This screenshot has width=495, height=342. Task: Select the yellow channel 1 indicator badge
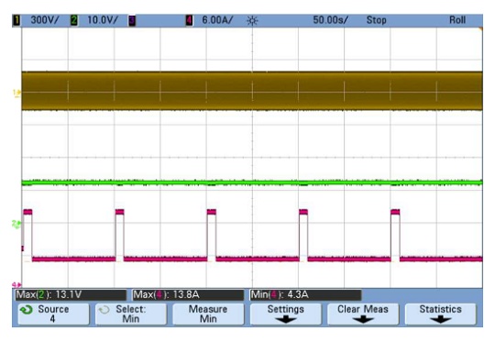click(x=16, y=21)
